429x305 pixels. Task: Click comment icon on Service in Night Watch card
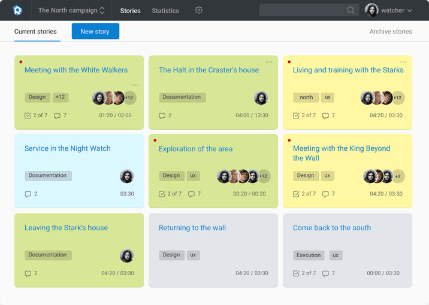[x=28, y=194]
